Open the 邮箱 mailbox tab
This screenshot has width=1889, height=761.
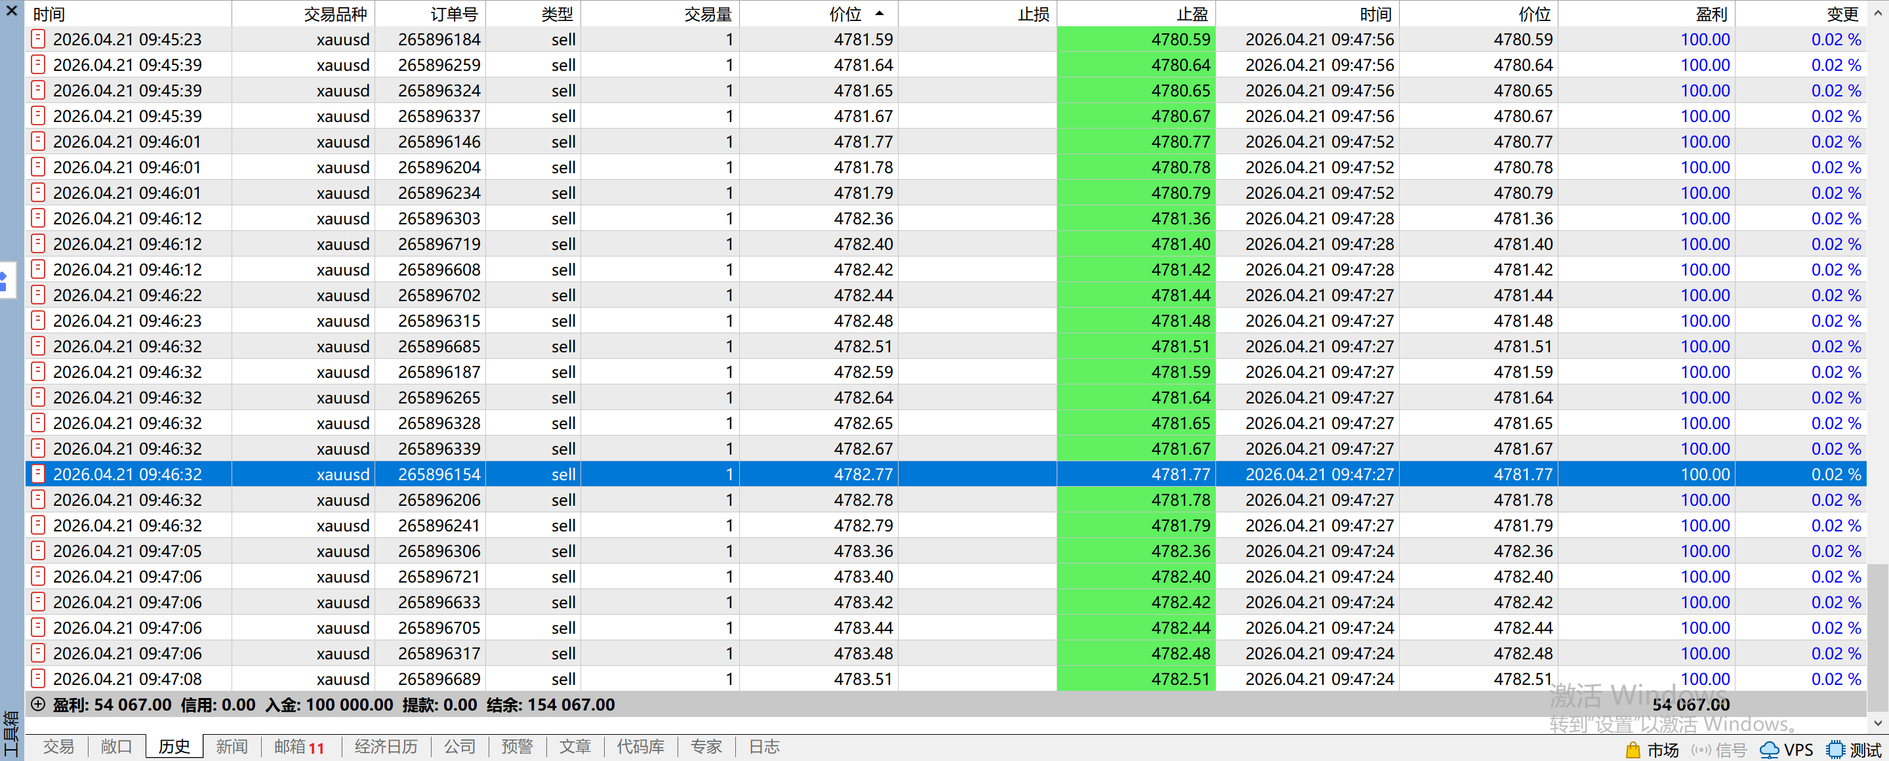[x=298, y=747]
